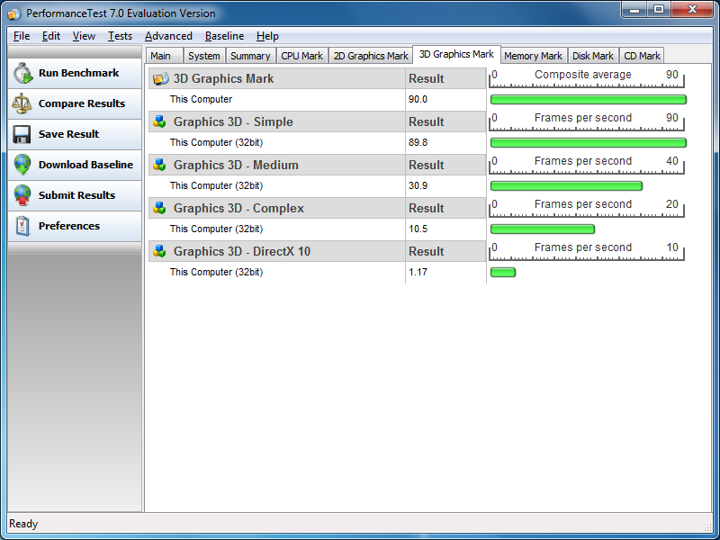Click the Compare Results label
720x540 pixels.
point(82,103)
